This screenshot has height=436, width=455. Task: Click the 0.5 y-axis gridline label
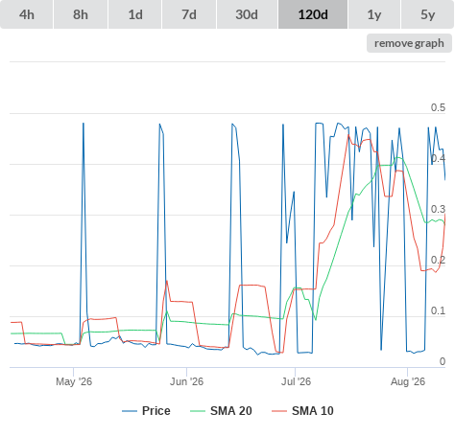click(x=438, y=107)
